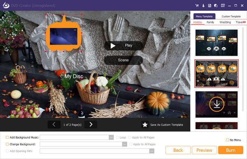The image size is (247, 159).
Task: Expand more template categories with red arrows
Action: click(244, 22)
